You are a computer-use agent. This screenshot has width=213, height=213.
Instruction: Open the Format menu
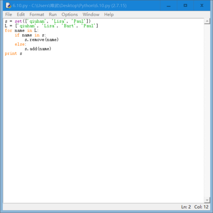tap(37, 15)
